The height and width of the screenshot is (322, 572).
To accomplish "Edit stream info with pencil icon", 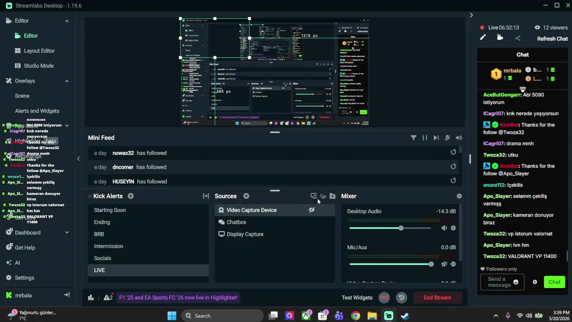I will 483,38.
